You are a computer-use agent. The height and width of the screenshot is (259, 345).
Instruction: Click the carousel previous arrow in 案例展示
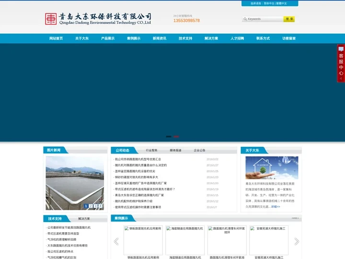click(116, 242)
